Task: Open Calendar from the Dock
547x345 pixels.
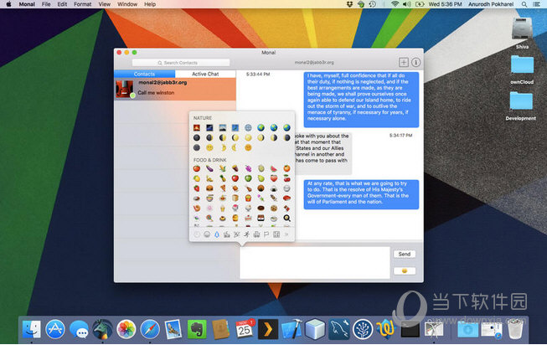Action: point(245,329)
